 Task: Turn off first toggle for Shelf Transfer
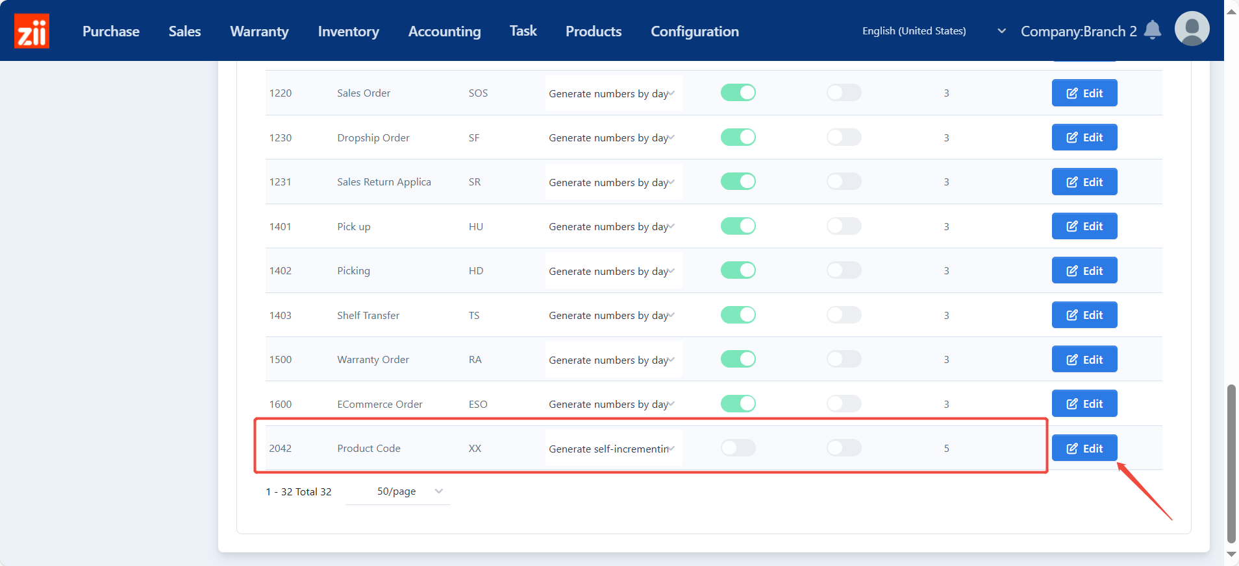(x=738, y=314)
